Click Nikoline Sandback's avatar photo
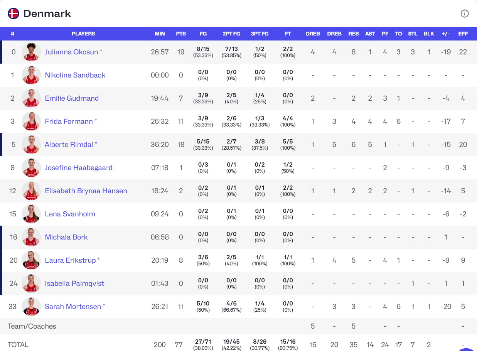This screenshot has height=351, width=477. [31, 75]
